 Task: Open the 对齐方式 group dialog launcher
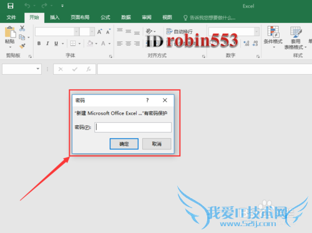(203, 56)
